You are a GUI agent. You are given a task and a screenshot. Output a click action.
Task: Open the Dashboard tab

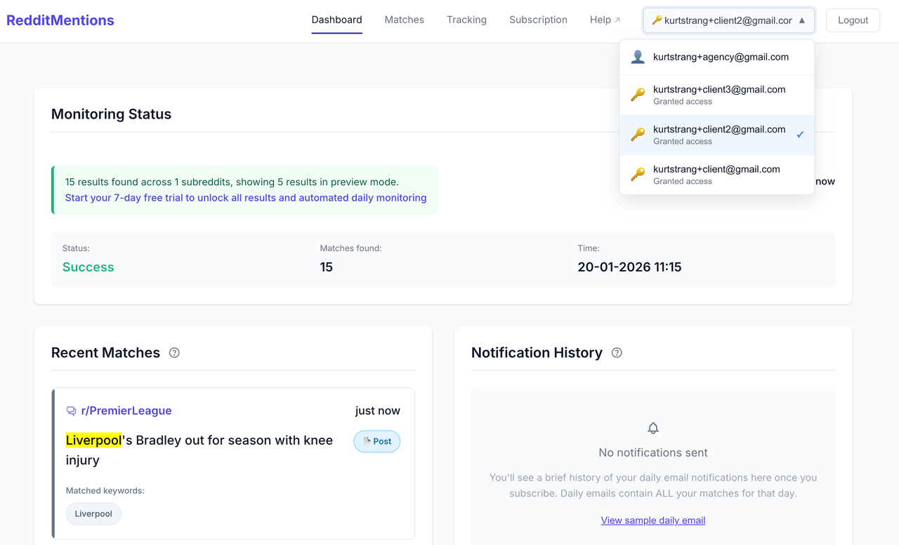tap(337, 20)
